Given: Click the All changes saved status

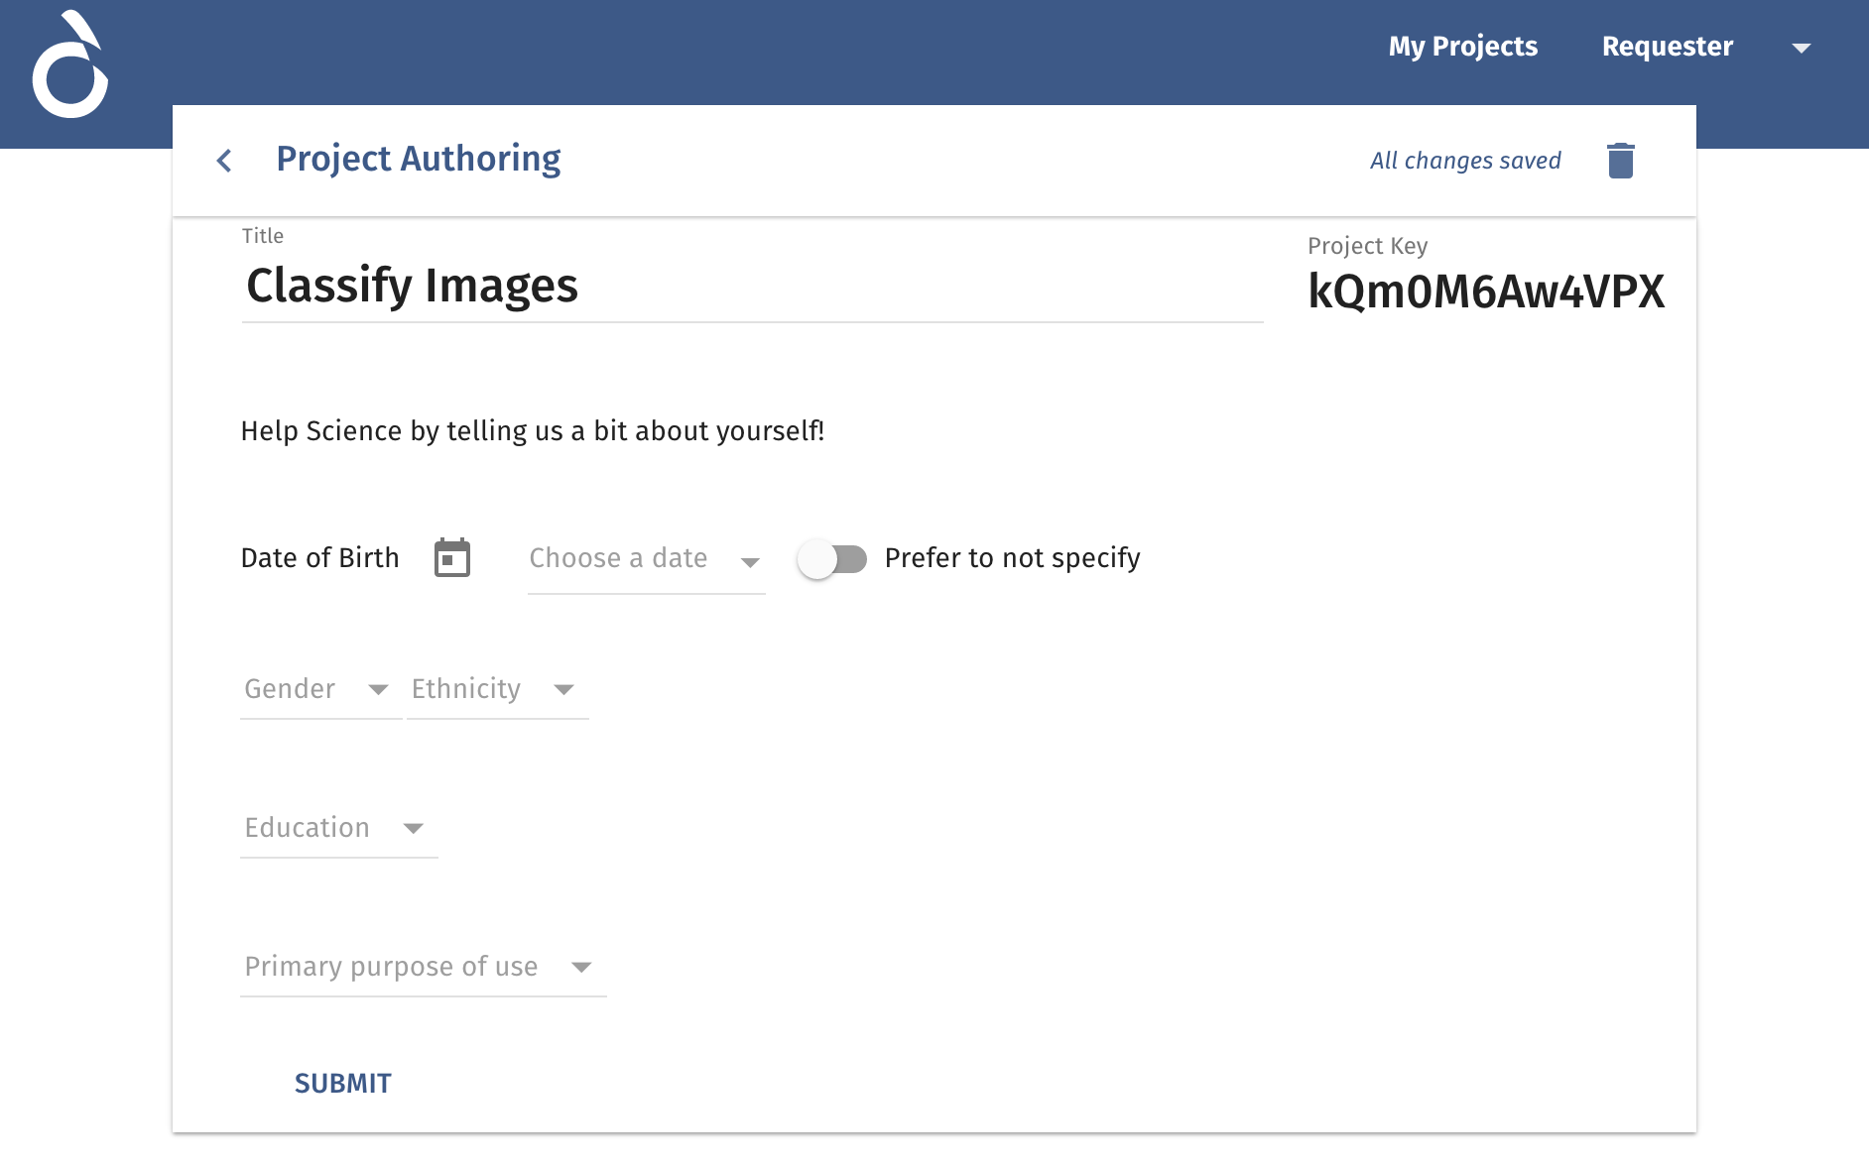Looking at the screenshot, I should [1465, 161].
